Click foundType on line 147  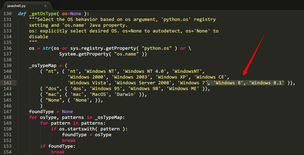pos(42,112)
